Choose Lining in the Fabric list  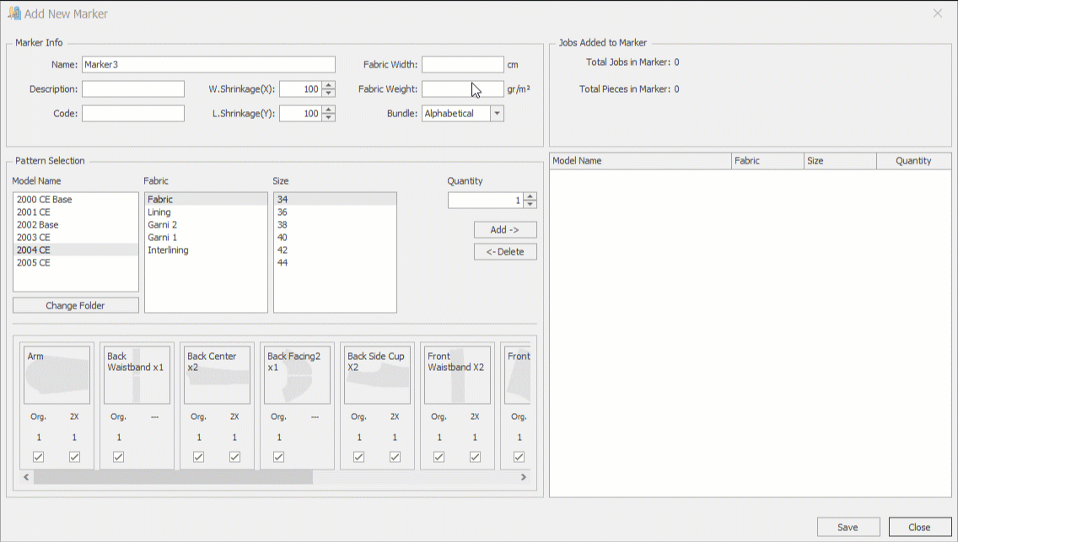point(159,212)
